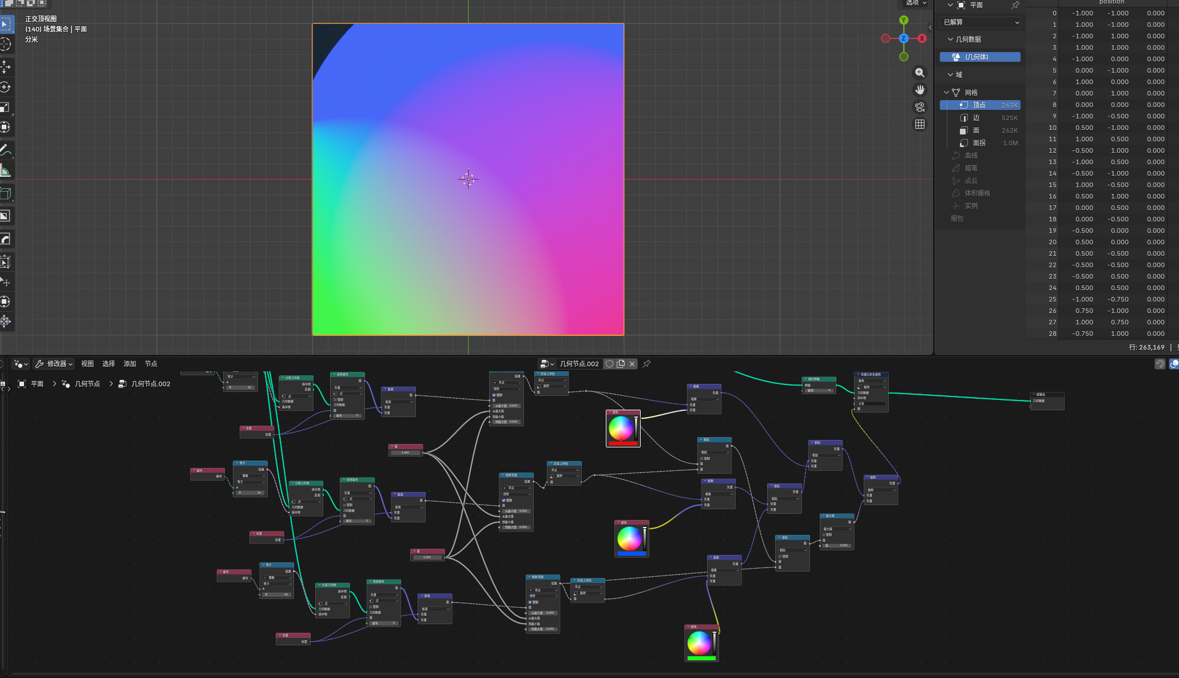This screenshot has width=1179, height=678.
Task: Click 几何节点 in node editor breadcrumb
Action: (87, 384)
